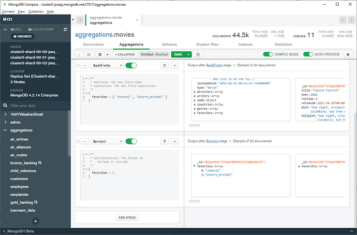Screen dimensions: 357x235
Task: Refresh the databases list in sidebar
Action: (65, 29)
